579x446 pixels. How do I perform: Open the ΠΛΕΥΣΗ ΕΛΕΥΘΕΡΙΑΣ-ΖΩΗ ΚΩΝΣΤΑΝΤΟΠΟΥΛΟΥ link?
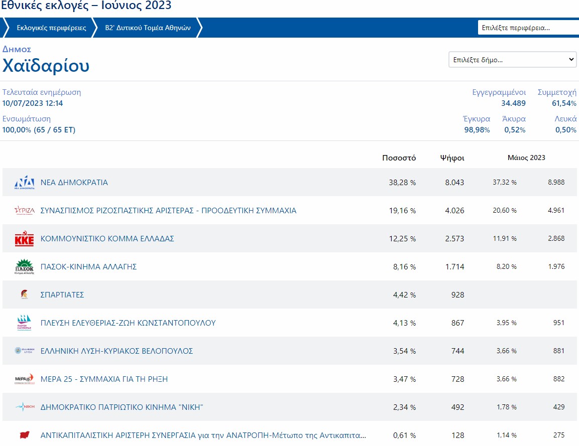tap(128, 323)
